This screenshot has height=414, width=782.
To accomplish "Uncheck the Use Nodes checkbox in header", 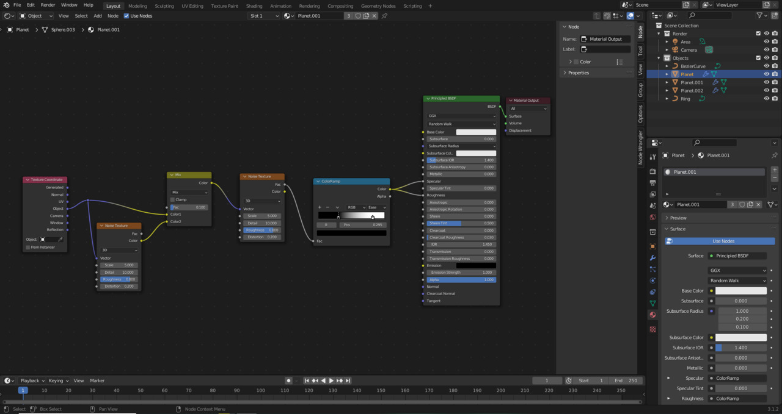I will coord(126,16).
